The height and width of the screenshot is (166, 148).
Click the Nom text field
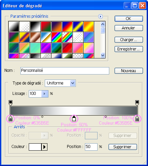click(65, 71)
